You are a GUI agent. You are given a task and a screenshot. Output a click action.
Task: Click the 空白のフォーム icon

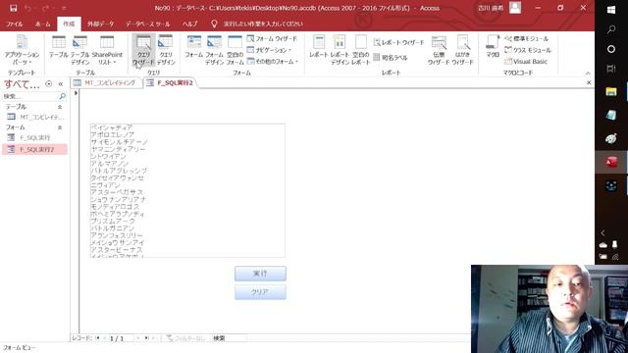(235, 50)
